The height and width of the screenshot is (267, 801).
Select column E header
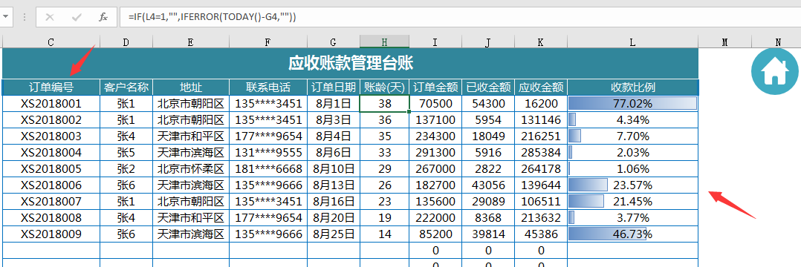pyautogui.click(x=190, y=42)
